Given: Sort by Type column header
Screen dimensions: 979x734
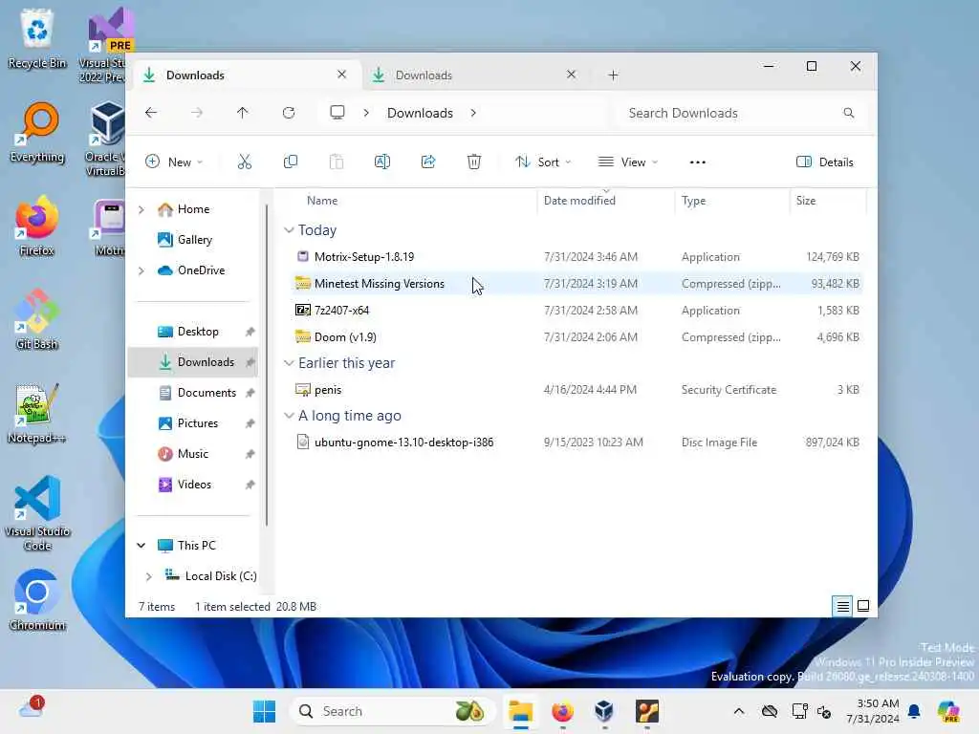Looking at the screenshot, I should (732, 201).
